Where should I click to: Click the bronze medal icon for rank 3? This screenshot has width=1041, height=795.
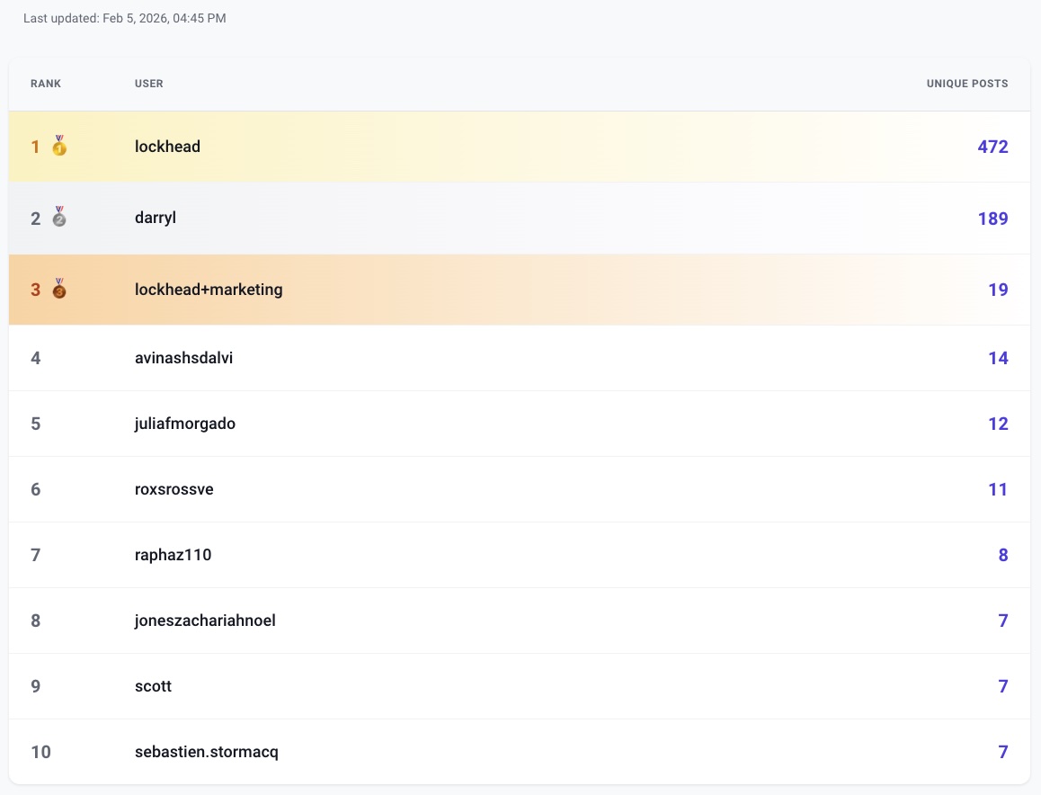pos(59,289)
